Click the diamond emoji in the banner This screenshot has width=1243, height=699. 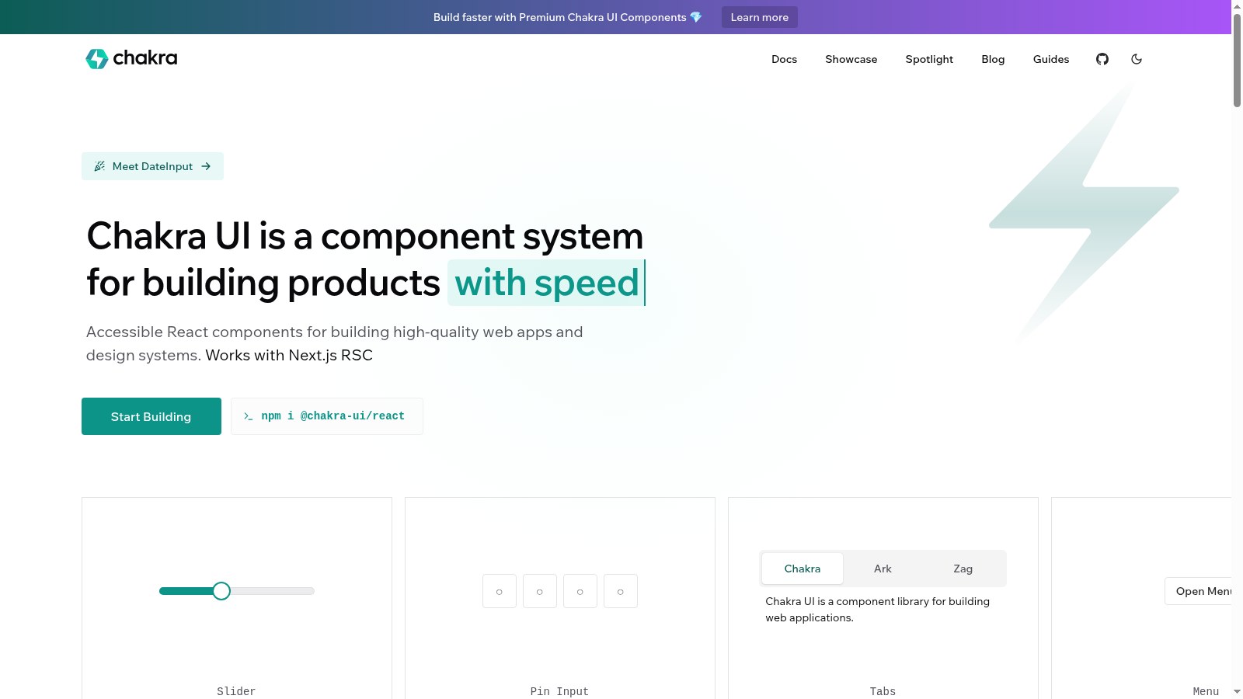(696, 17)
